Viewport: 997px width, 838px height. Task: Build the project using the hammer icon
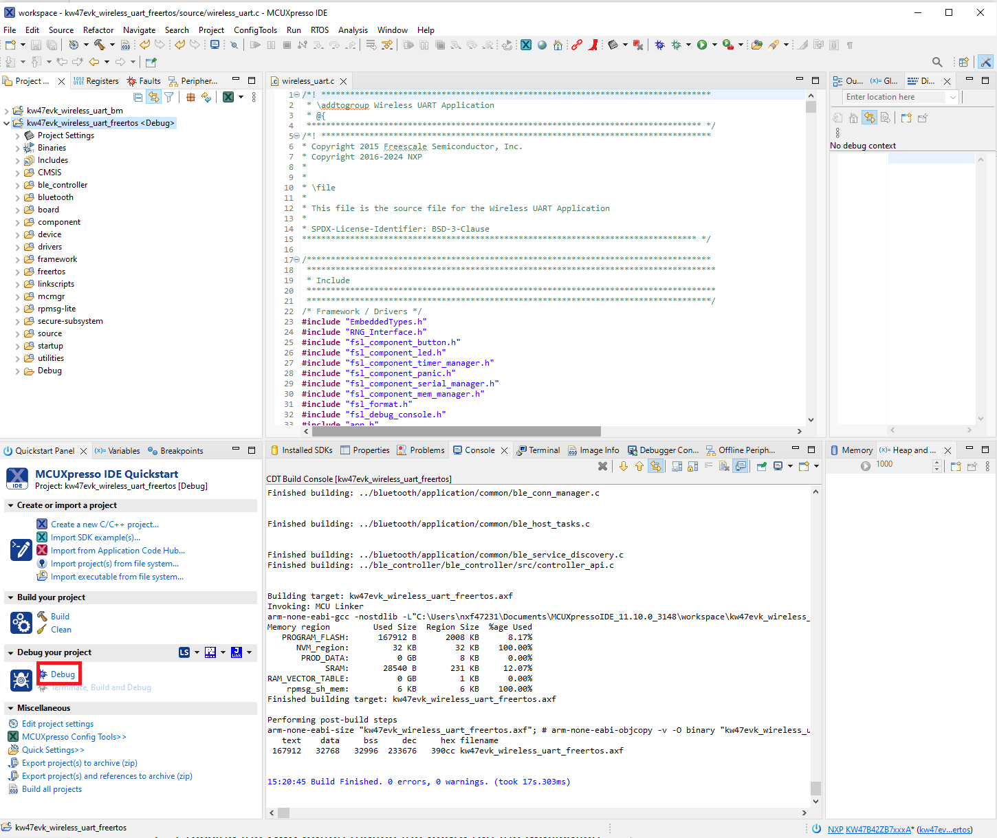point(100,45)
